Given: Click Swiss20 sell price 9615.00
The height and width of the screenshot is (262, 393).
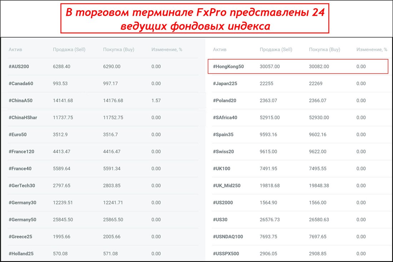Looking at the screenshot, I should tap(268, 152).
